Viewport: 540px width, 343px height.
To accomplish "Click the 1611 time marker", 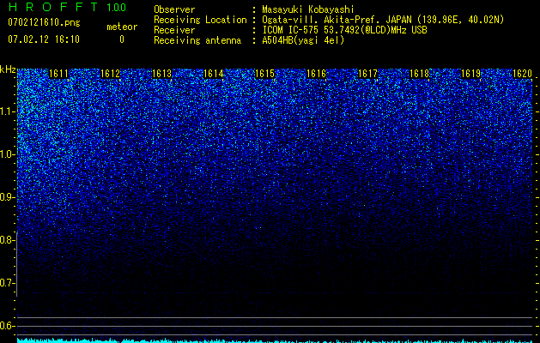I will coord(58,74).
